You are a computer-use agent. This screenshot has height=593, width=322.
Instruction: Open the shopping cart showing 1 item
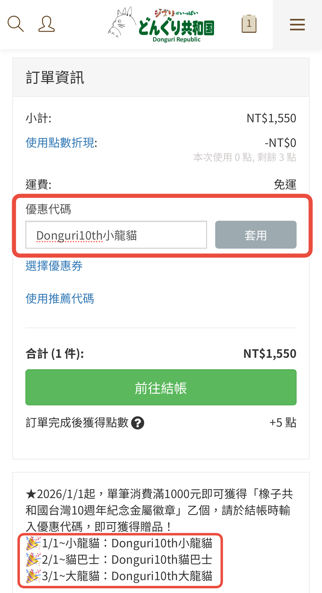point(249,24)
